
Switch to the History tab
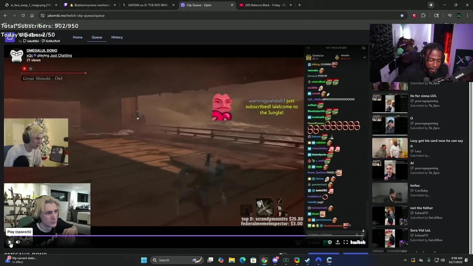tap(117, 37)
